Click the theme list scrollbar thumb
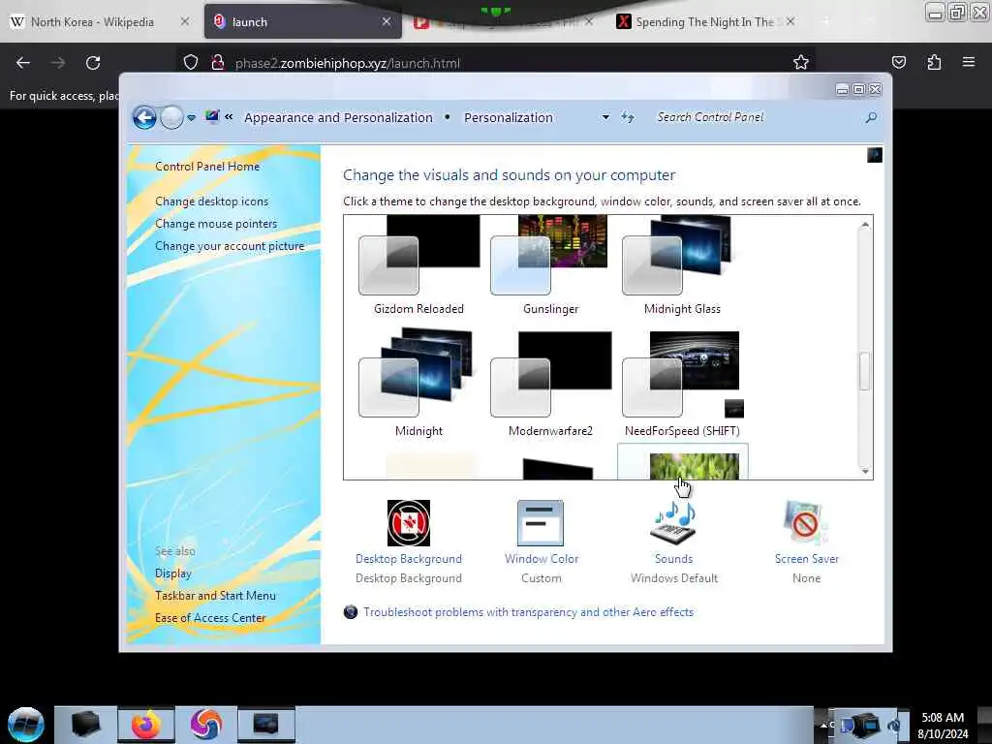Screen dimensions: 992x744 tap(864, 371)
